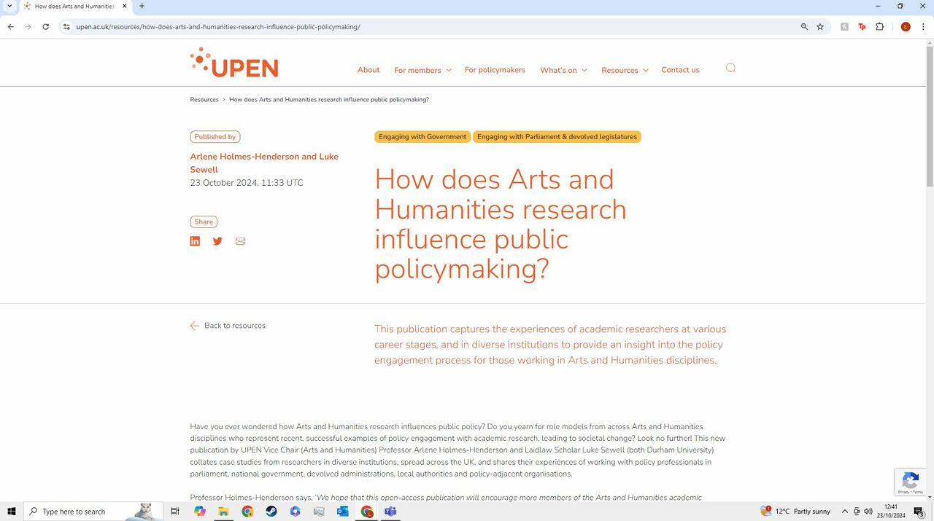Open Steam from the taskbar
The width and height of the screenshot is (934, 521).
pos(271,512)
